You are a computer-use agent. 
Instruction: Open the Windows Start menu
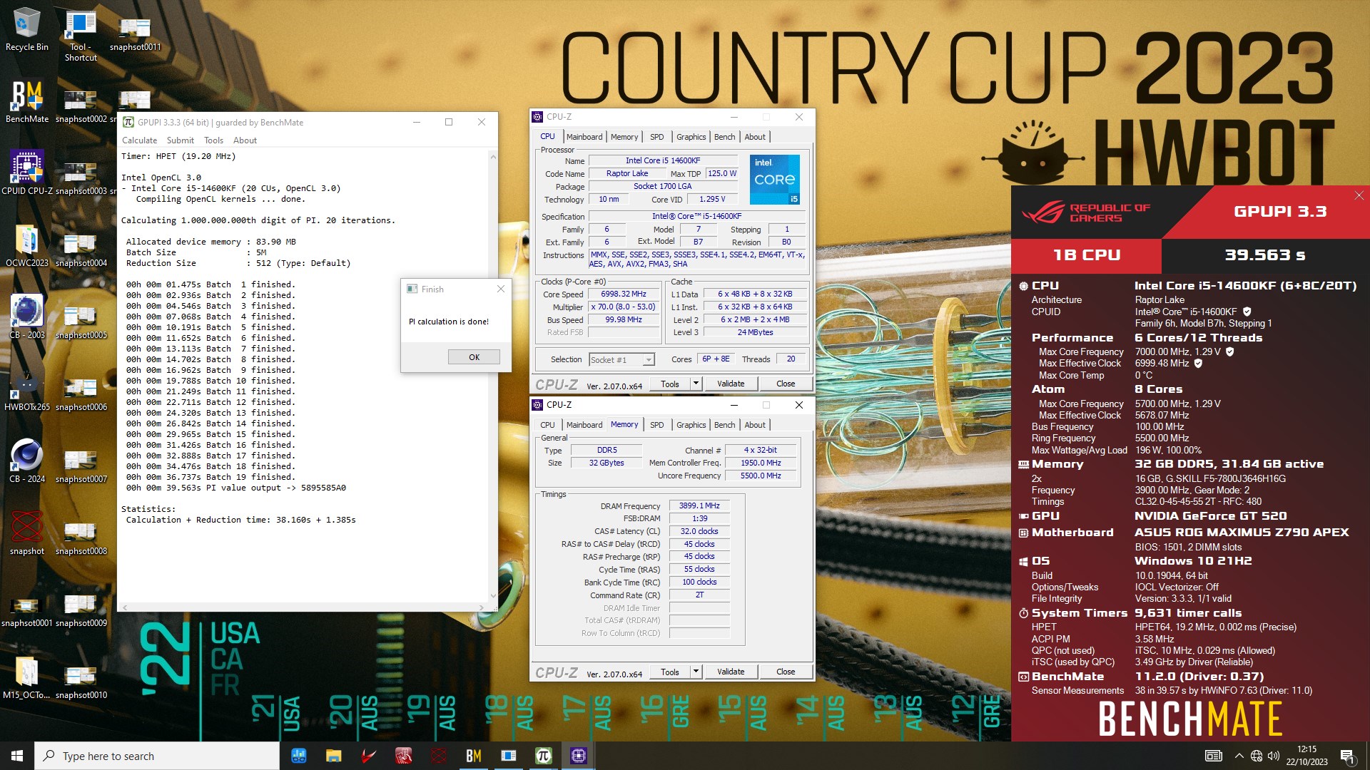17,756
